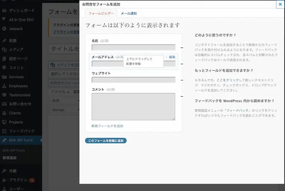Click the メディア icon in the sidebar
This screenshot has width=285, height=191.
4,50
